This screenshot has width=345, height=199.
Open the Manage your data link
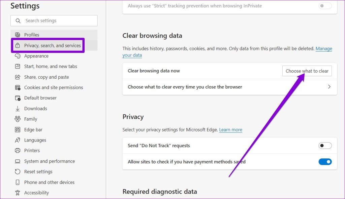coord(324,48)
